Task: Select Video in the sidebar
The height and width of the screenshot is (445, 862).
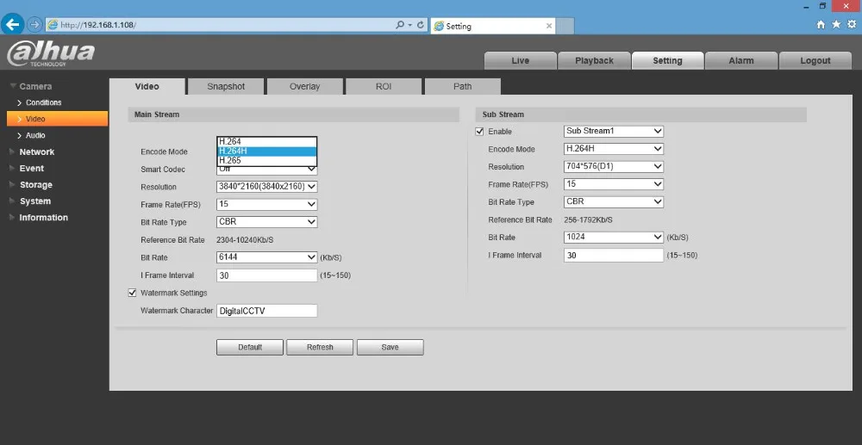Action: pos(57,119)
